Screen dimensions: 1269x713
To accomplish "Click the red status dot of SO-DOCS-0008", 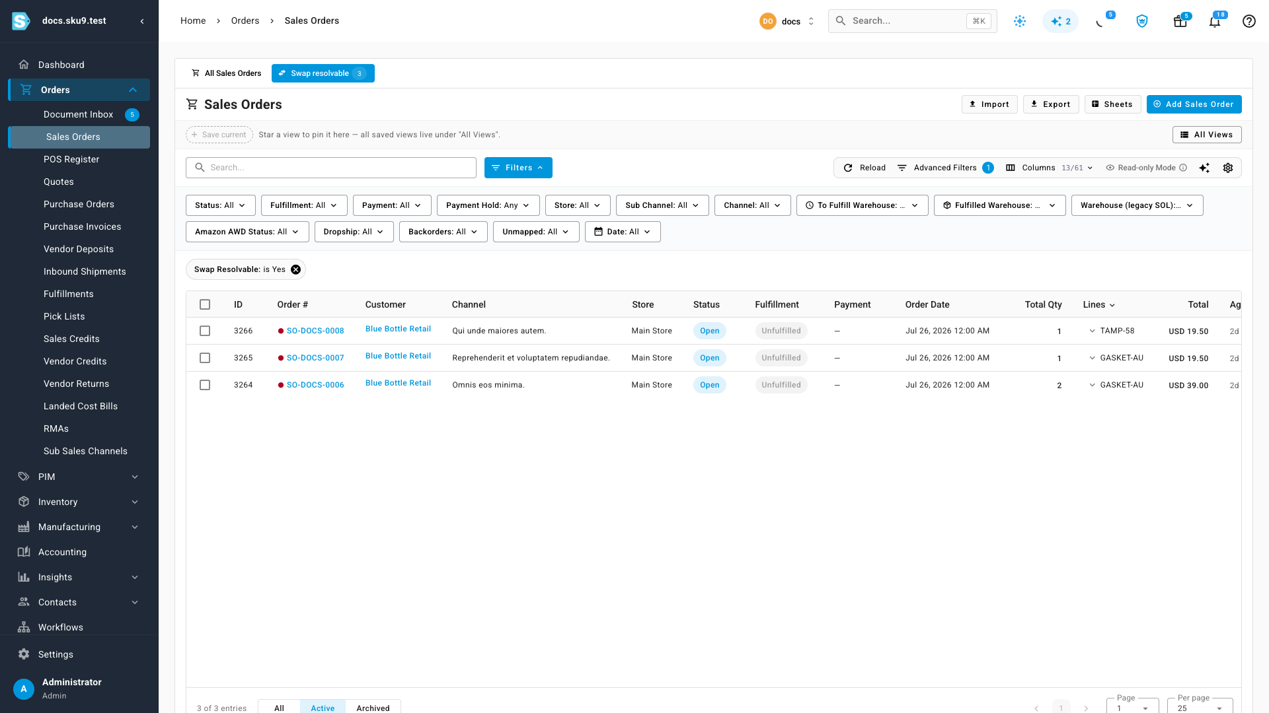I will 281,331.
